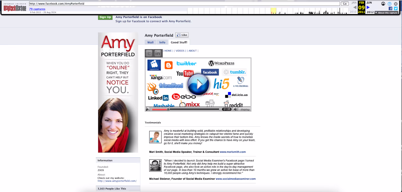Select the JAN 2010 capture month
Image resolution: width=402 pixels, height=192 pixels.
click(354, 3)
